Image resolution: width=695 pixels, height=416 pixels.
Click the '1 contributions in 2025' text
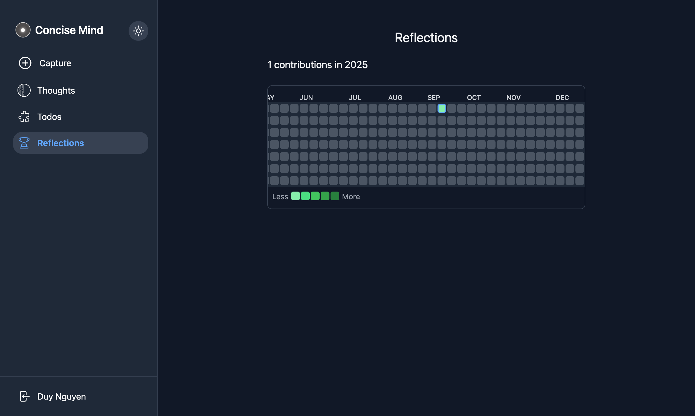coord(317,65)
